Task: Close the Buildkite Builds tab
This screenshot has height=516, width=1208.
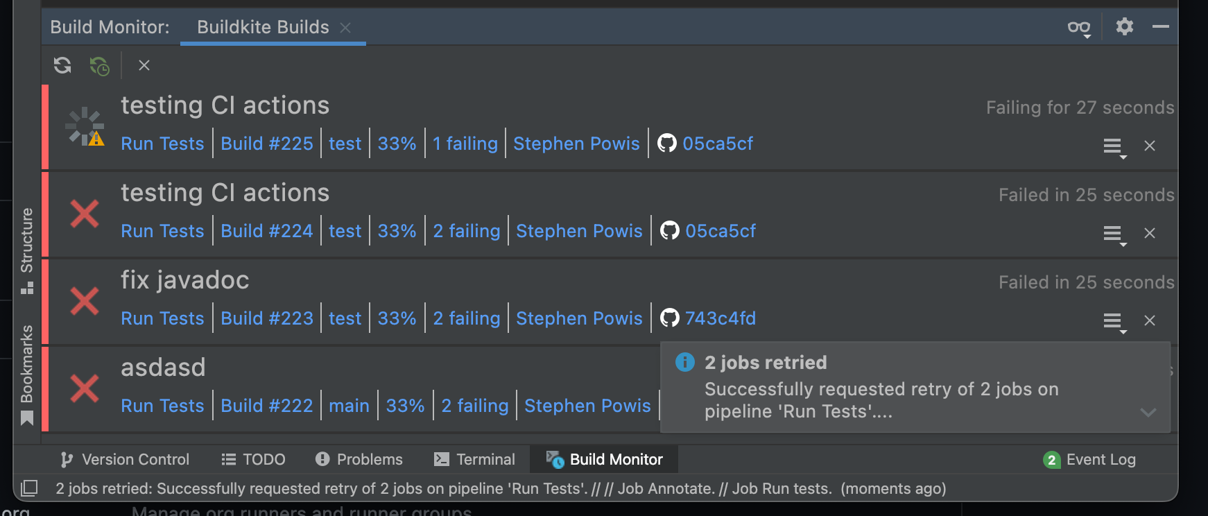Action: [x=345, y=28]
